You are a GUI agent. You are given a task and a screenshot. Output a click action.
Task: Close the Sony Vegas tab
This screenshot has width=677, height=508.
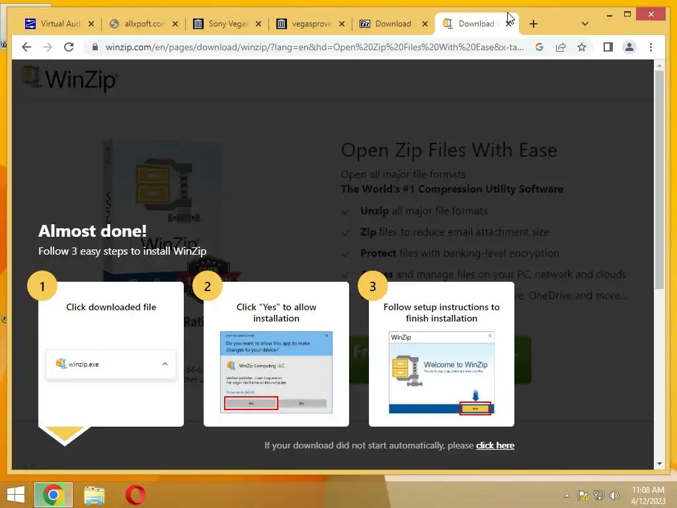(259, 24)
